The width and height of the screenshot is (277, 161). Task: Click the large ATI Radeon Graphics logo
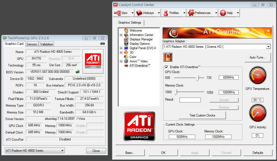point(139,126)
